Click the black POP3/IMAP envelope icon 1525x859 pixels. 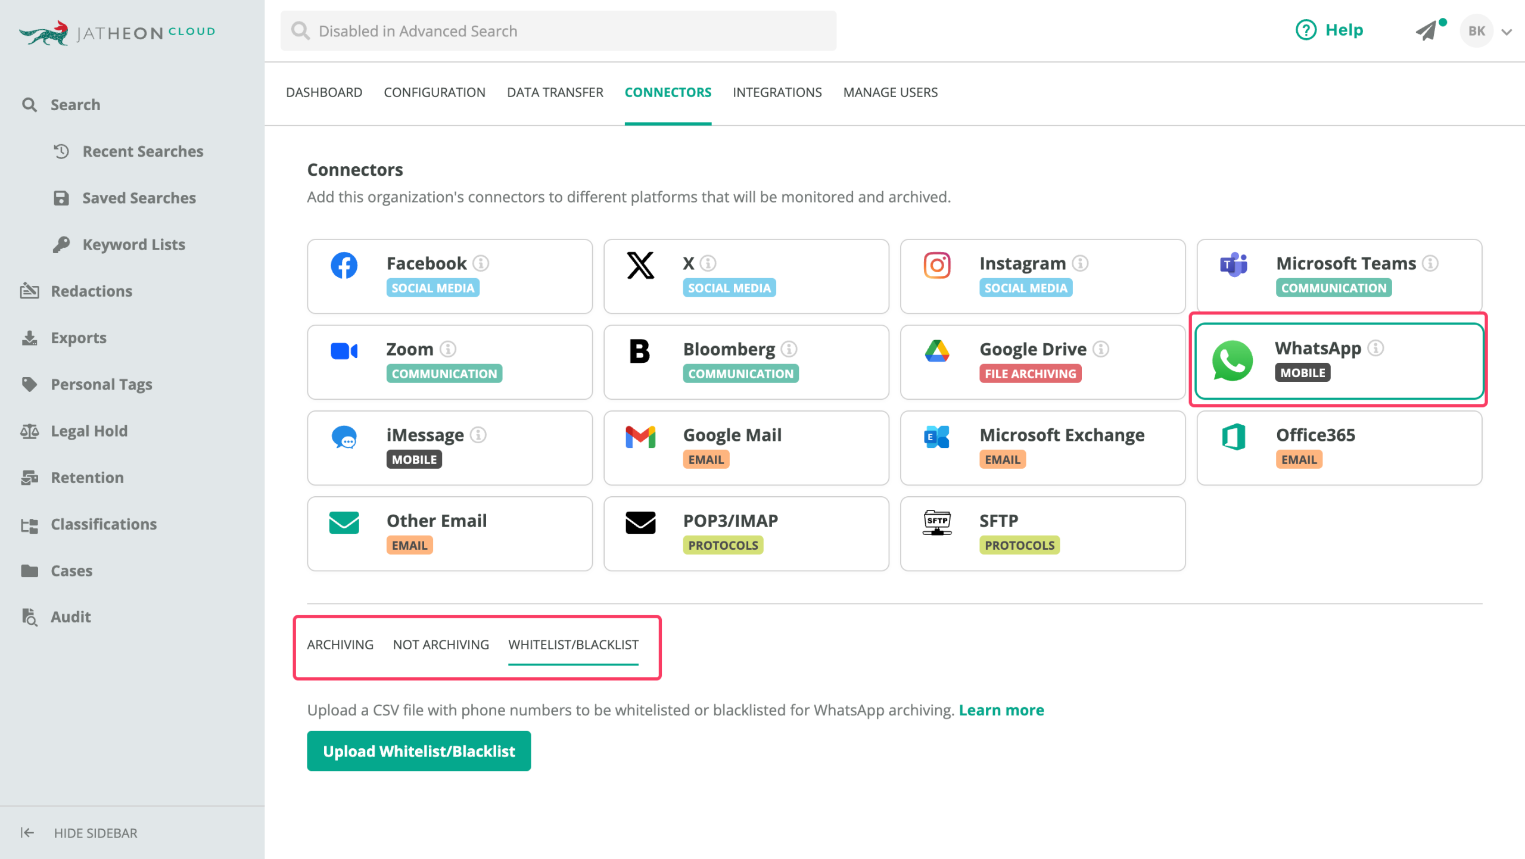coord(640,523)
